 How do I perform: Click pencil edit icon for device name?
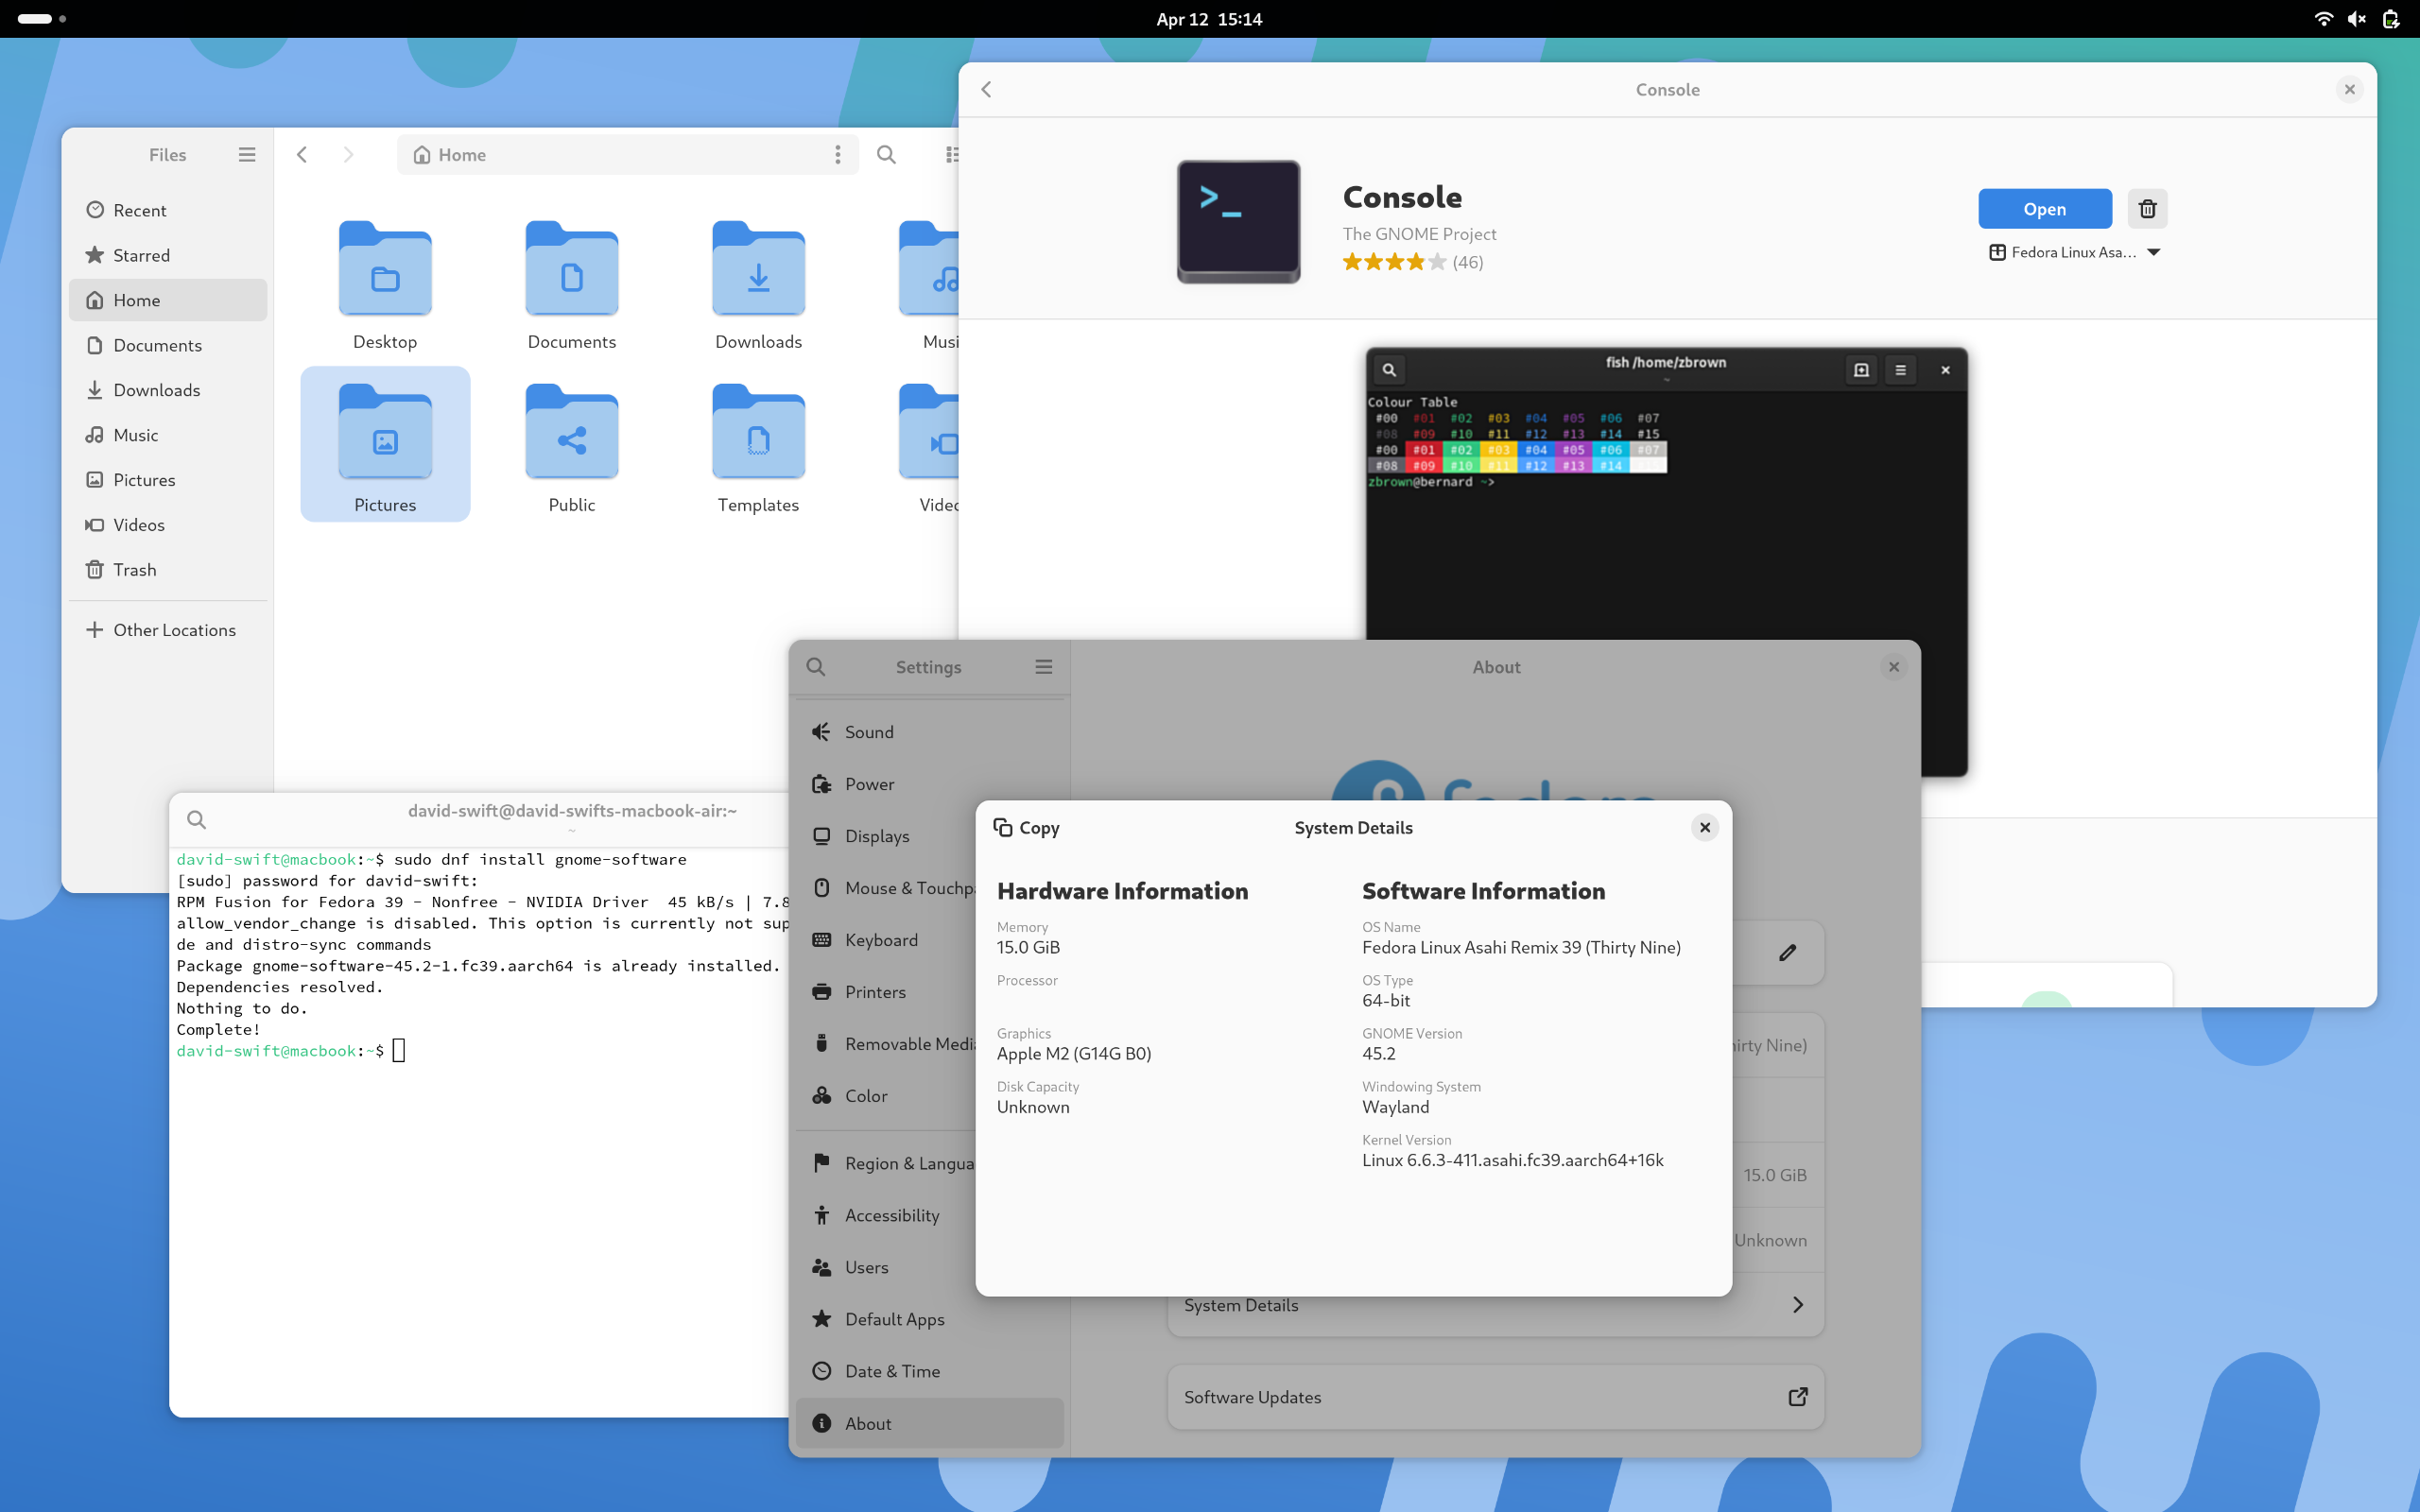1788,953
